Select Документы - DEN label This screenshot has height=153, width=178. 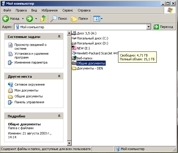coord(90,68)
